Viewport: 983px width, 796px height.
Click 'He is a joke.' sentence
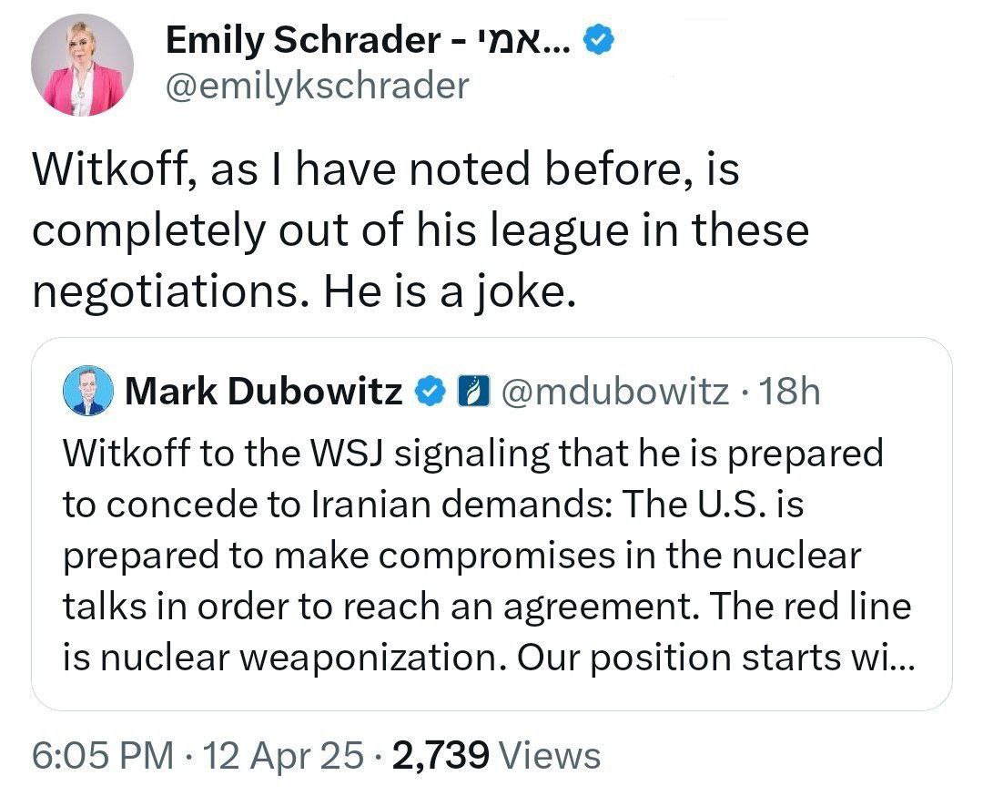[x=449, y=292]
